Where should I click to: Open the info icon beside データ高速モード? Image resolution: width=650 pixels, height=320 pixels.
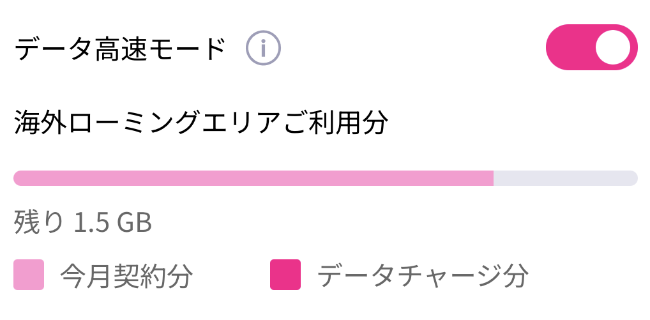point(263,48)
